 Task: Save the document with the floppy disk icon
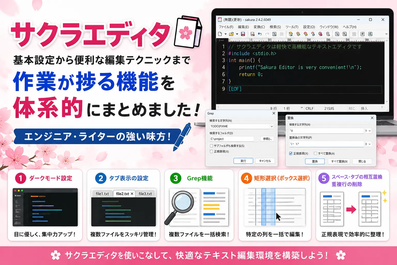243,34
